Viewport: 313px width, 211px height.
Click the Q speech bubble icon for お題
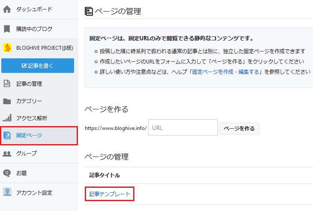7,173
